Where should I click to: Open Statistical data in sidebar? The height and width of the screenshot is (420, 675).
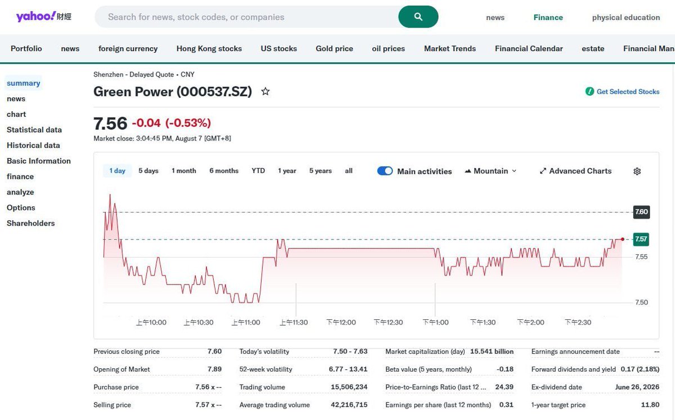coord(34,129)
